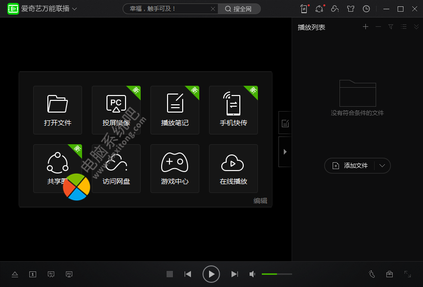Image resolution: width=423 pixels, height=287 pixels.
Task: Click the 搜全网 search button
Action: [239, 9]
